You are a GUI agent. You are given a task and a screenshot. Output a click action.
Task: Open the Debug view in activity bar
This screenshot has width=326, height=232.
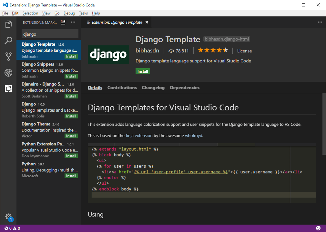(8, 73)
